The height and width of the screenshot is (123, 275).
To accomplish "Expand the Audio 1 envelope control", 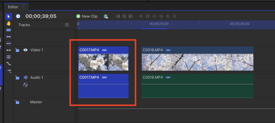I will click(26, 85).
